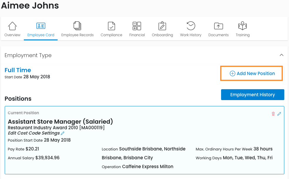Select the Documents folder upload icon
This screenshot has height=179, width=289.
pyautogui.click(x=218, y=26)
